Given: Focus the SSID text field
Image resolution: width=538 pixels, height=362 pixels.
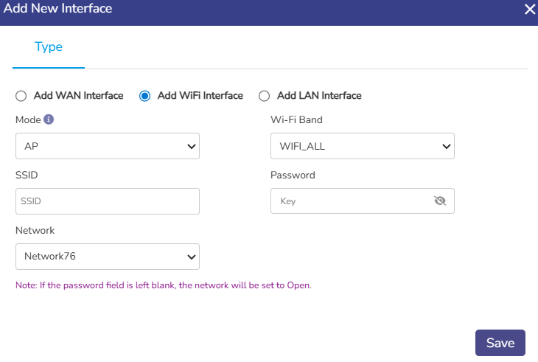Looking at the screenshot, I should tap(108, 201).
